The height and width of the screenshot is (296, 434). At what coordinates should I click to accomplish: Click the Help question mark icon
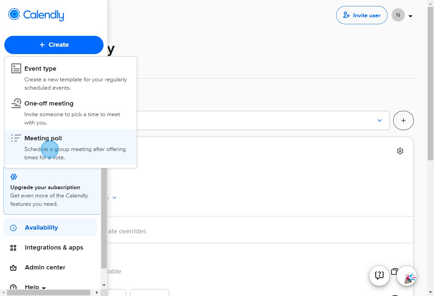click(13, 287)
